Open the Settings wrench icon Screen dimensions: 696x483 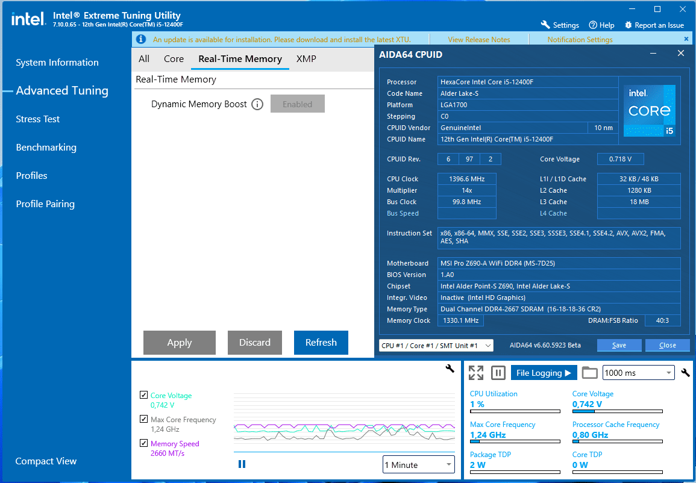click(x=545, y=25)
